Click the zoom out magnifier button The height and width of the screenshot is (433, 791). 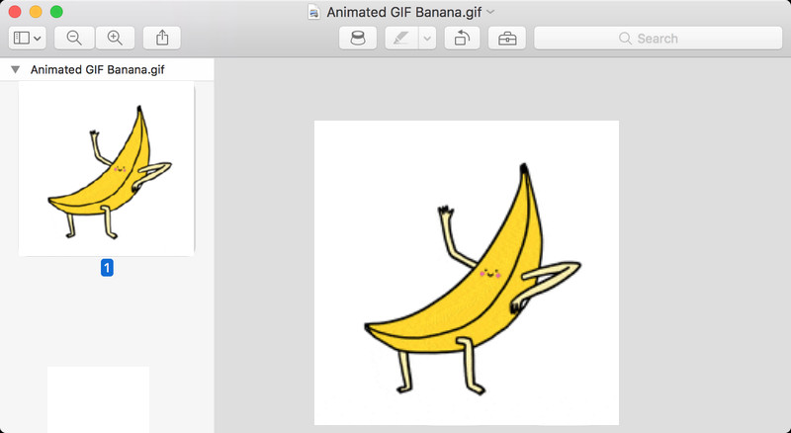point(74,39)
